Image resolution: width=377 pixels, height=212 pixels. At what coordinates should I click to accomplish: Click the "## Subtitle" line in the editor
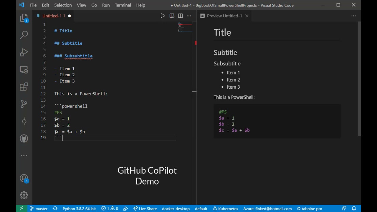(x=68, y=43)
